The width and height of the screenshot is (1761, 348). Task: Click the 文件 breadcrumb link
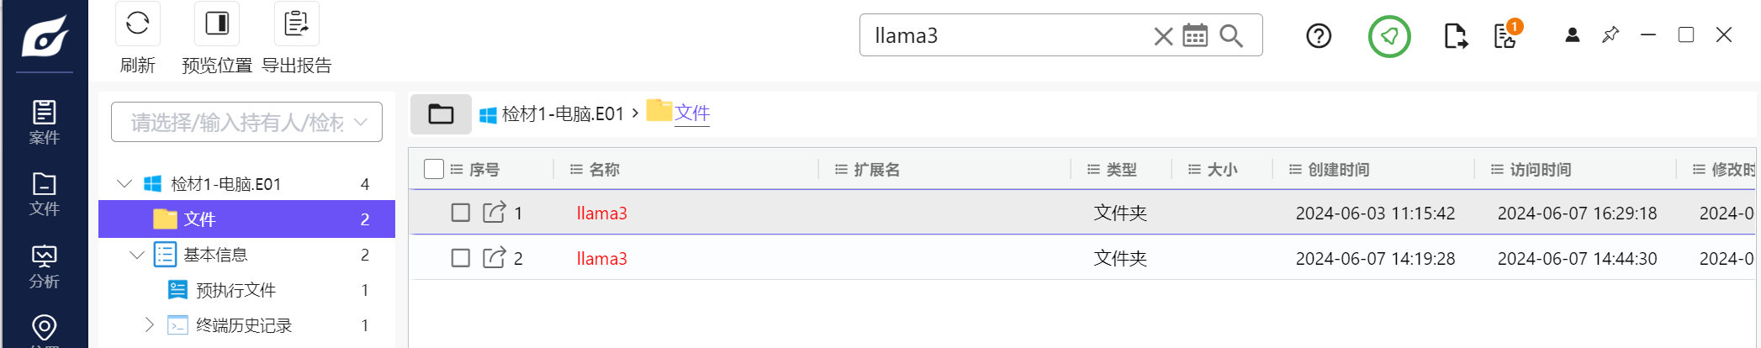[692, 113]
